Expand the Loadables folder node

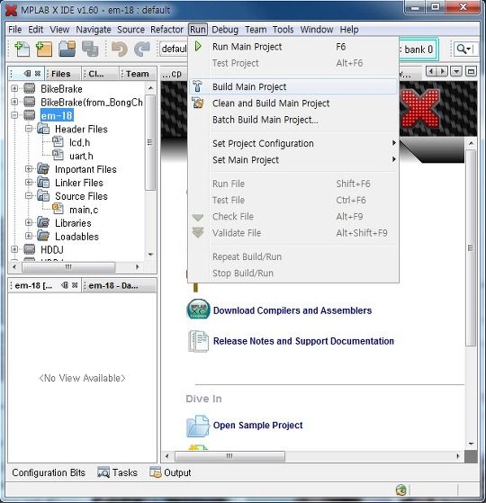tap(29, 236)
